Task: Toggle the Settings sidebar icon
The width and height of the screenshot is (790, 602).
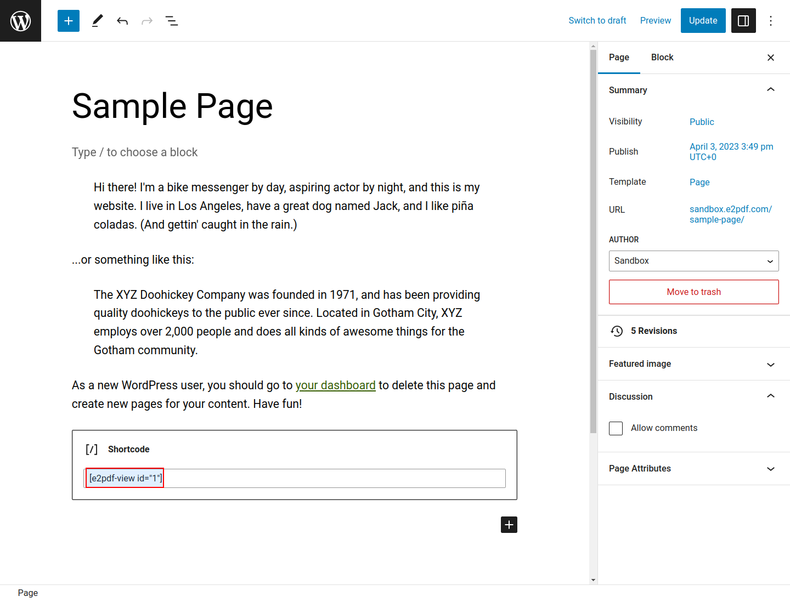Action: [x=743, y=21]
